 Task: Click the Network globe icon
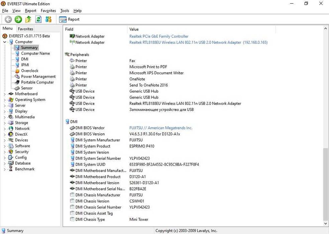11,128
